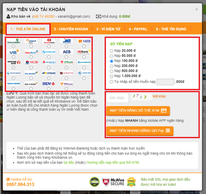Click the Maritime Bank logo
Image resolution: width=206 pixels, height=194 pixels.
(14, 62)
